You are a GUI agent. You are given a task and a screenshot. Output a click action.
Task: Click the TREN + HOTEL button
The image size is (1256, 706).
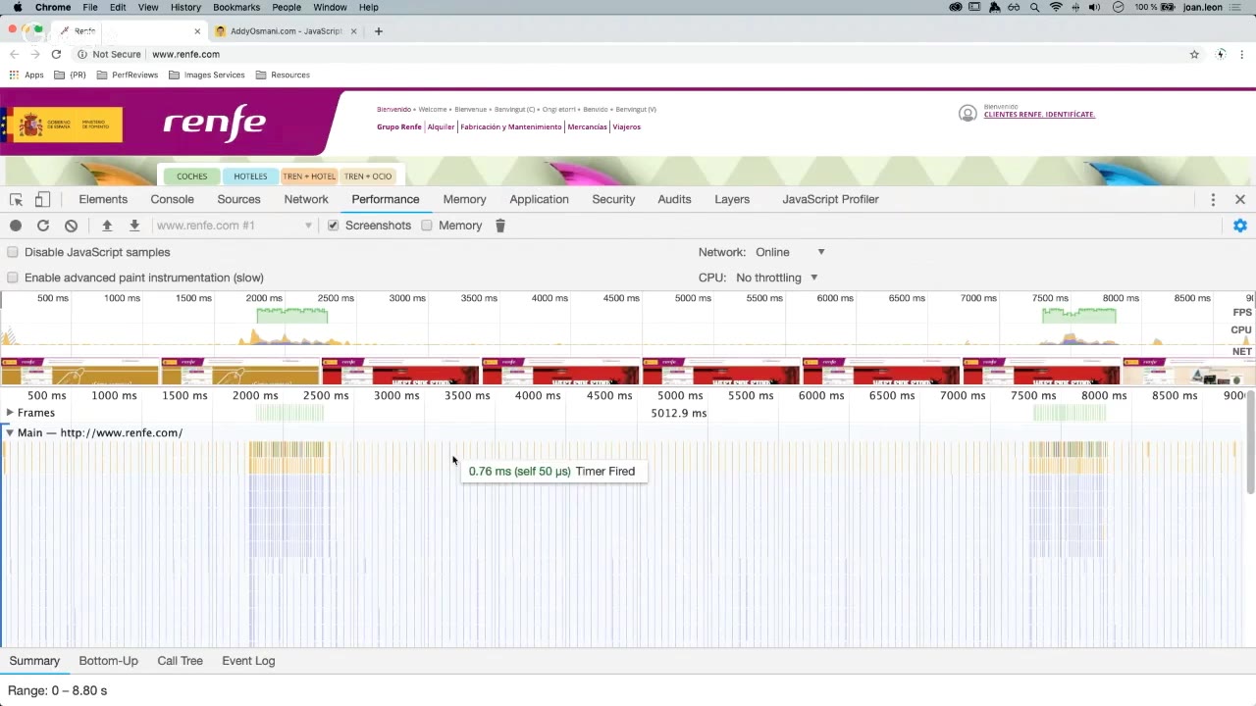tap(309, 176)
